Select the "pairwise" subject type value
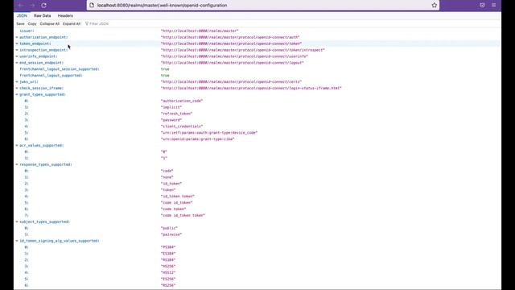Screen dimensions: 515x290 coord(171,234)
